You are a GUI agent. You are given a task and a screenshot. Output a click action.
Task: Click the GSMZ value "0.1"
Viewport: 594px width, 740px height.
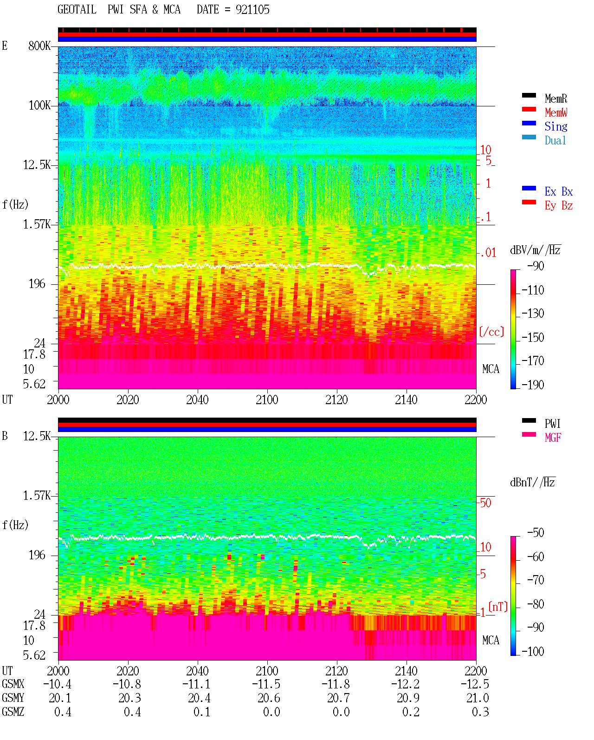click(202, 712)
